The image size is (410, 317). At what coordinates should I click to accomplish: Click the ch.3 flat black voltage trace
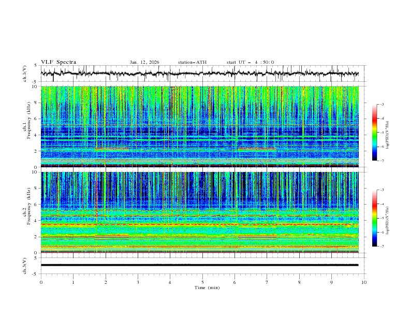(x=199, y=265)
